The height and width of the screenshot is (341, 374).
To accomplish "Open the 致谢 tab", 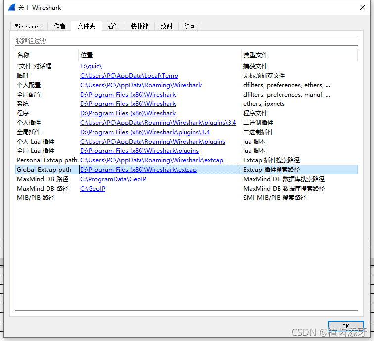I will 167,26.
